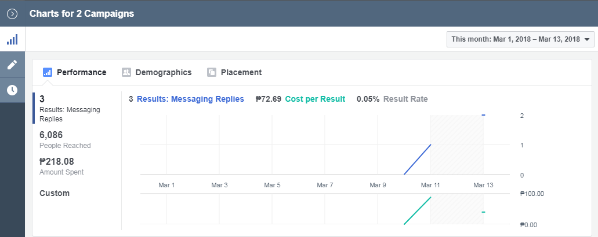Viewport: 598px width, 237px height.
Task: Select the Custom metric option
Action: click(x=55, y=193)
